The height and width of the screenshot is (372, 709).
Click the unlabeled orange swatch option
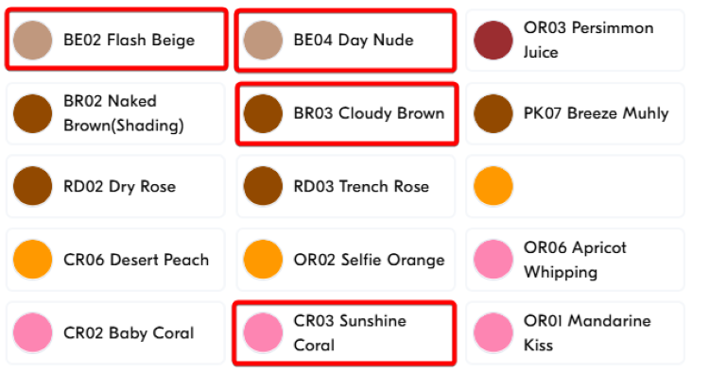[x=575, y=186]
